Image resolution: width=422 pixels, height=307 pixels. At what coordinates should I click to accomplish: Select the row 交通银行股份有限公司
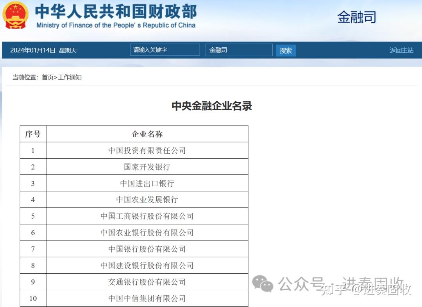pyautogui.click(x=134, y=282)
